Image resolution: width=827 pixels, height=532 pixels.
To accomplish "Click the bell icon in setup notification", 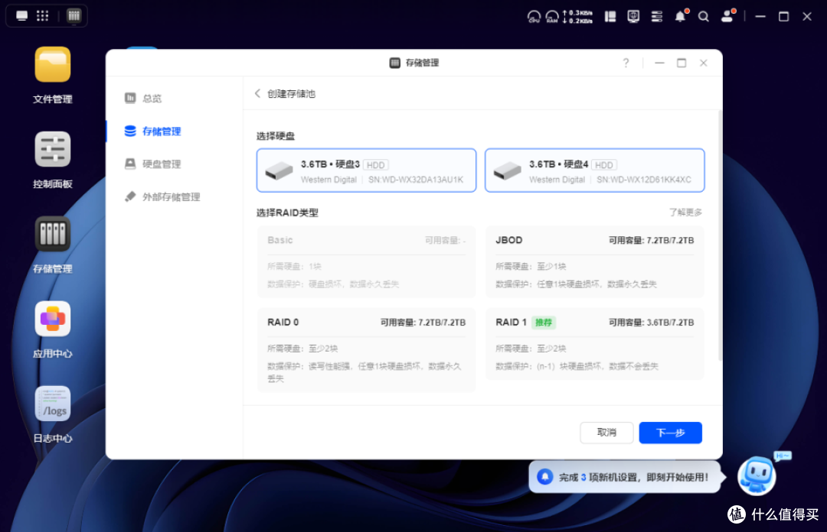I will click(545, 477).
